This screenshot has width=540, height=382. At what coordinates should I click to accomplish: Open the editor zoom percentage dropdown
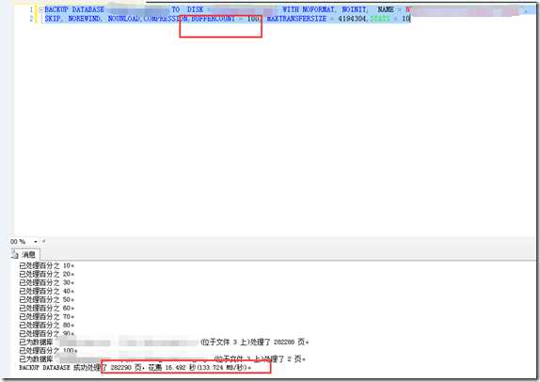pos(36,242)
